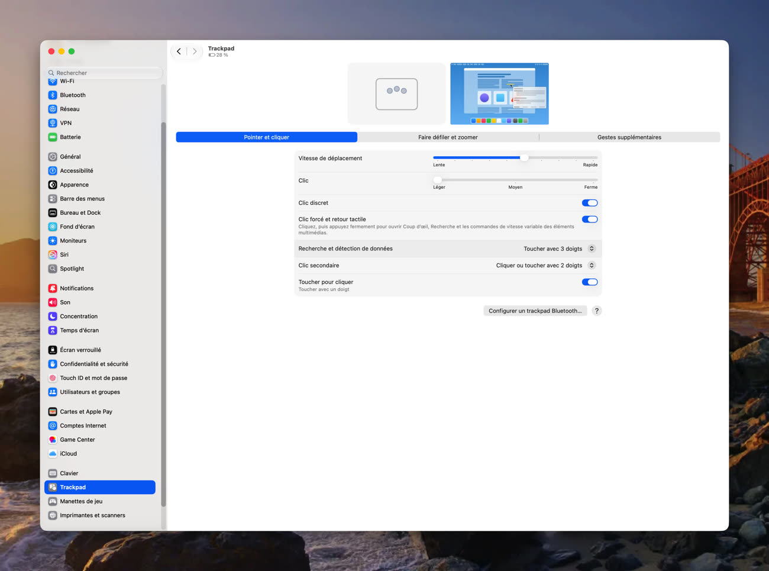Click the Manettes de jeu controller icon
Viewport: 769px width, 571px height.
tap(53, 501)
